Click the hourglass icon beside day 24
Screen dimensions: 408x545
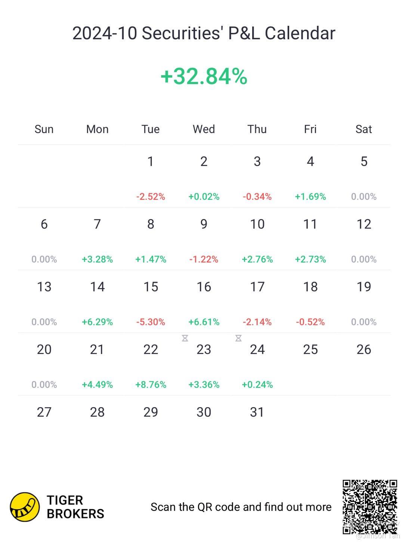(238, 339)
